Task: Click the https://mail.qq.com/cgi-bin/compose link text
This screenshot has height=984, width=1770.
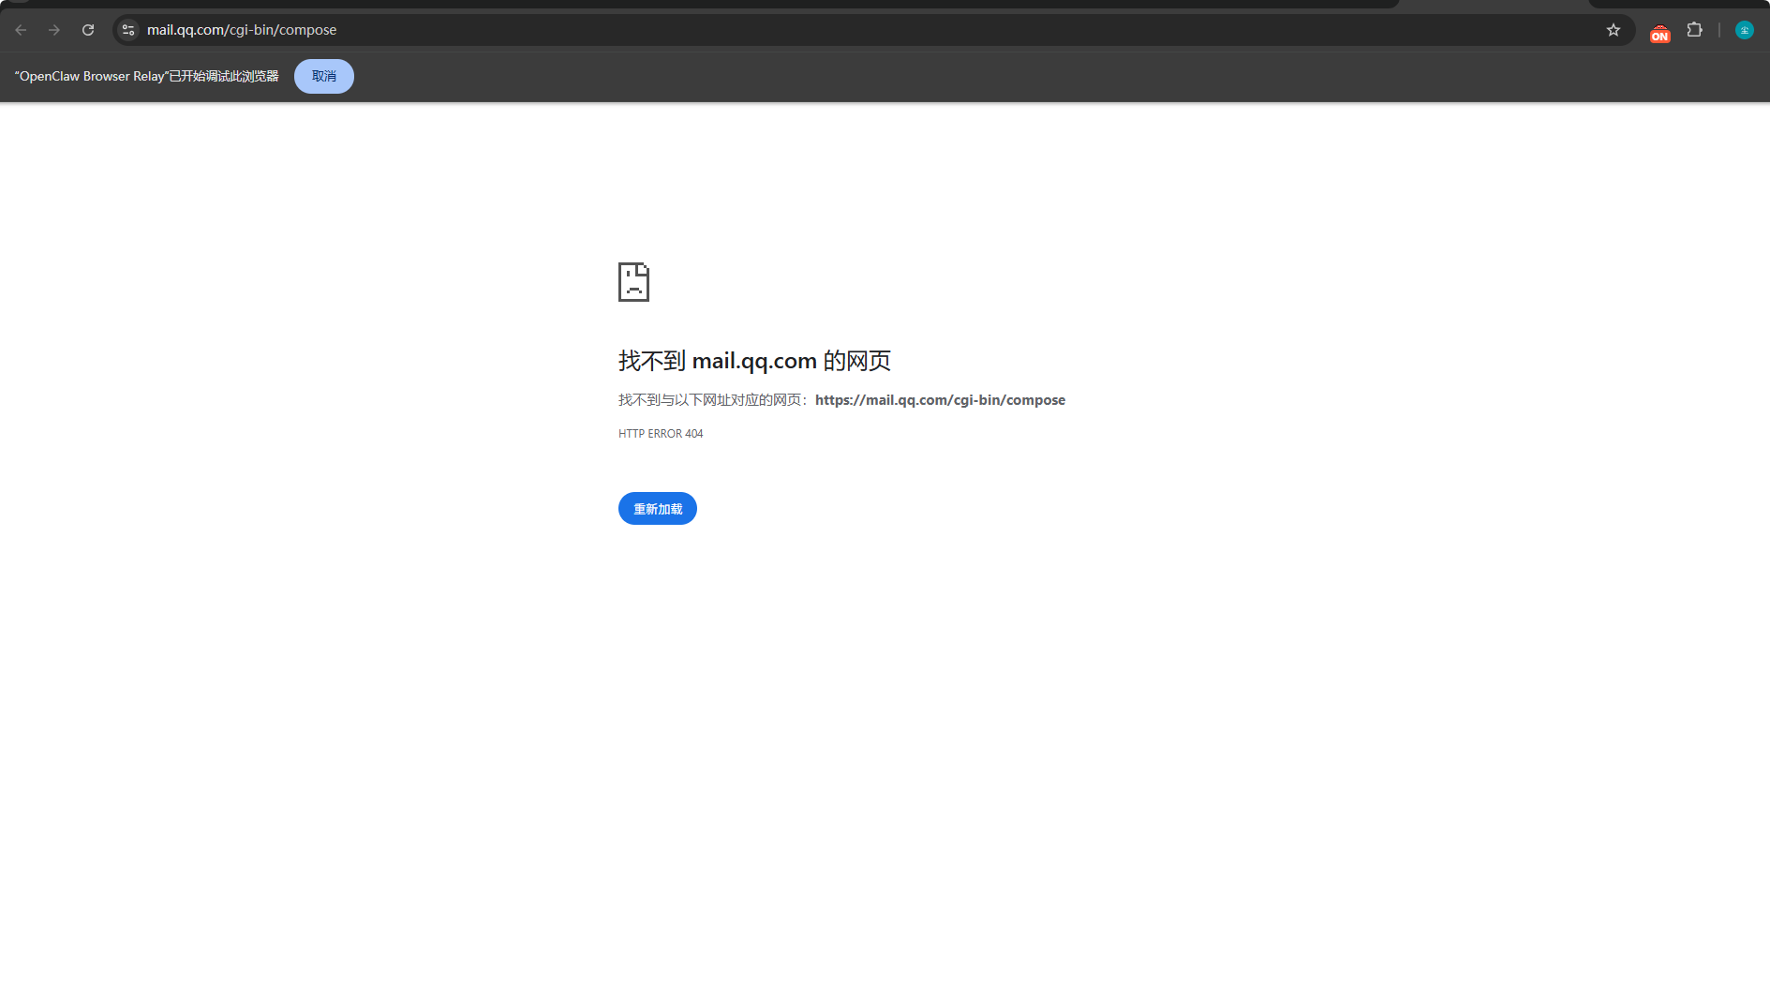Action: point(940,399)
